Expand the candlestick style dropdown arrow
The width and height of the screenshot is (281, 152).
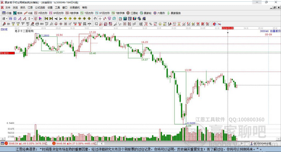[32, 19]
